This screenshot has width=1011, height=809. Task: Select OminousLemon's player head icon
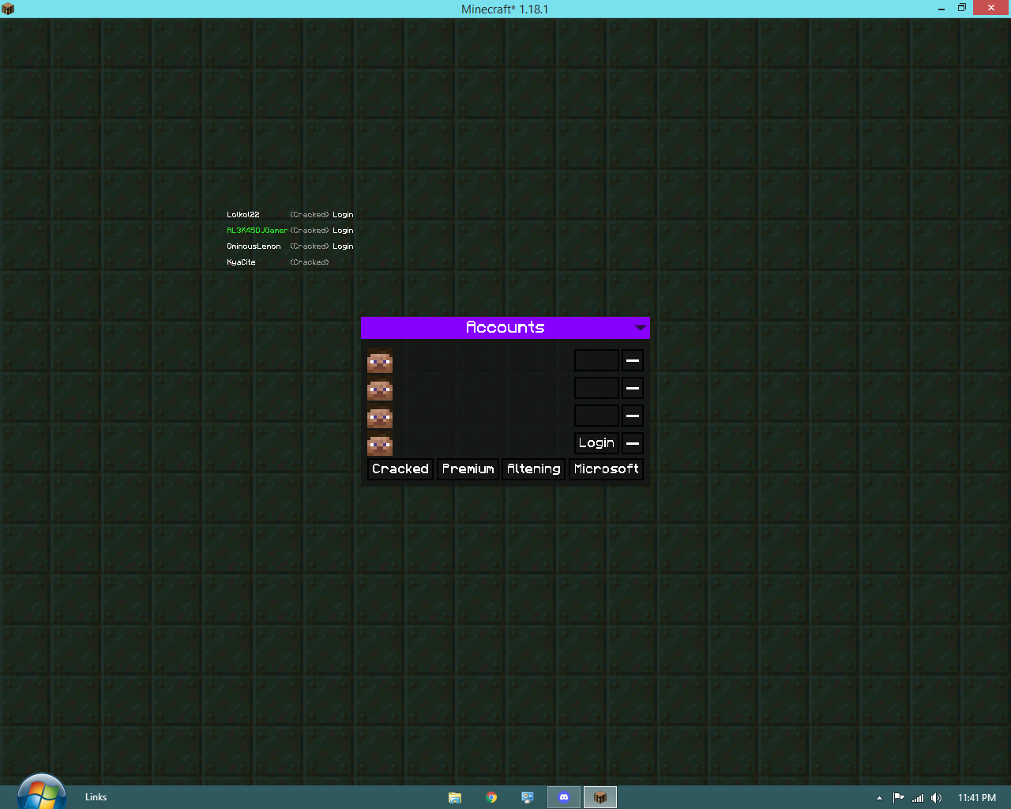click(380, 417)
